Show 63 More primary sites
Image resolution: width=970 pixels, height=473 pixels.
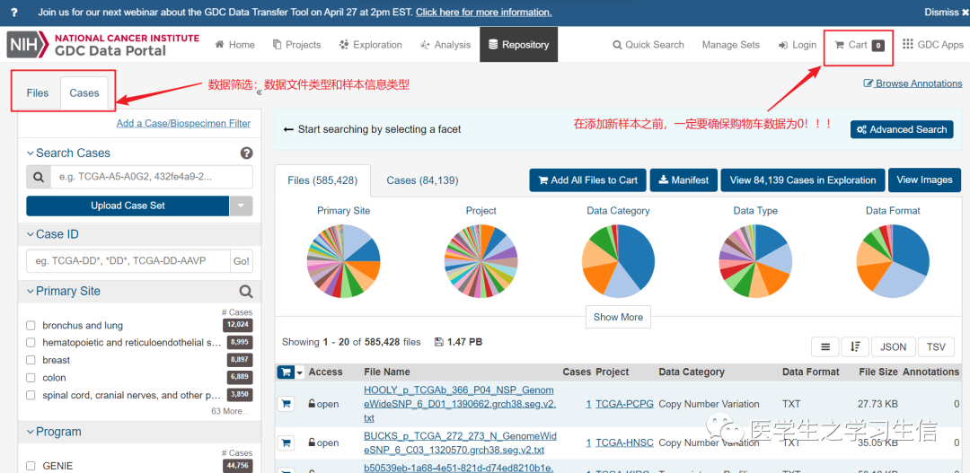[x=230, y=411]
